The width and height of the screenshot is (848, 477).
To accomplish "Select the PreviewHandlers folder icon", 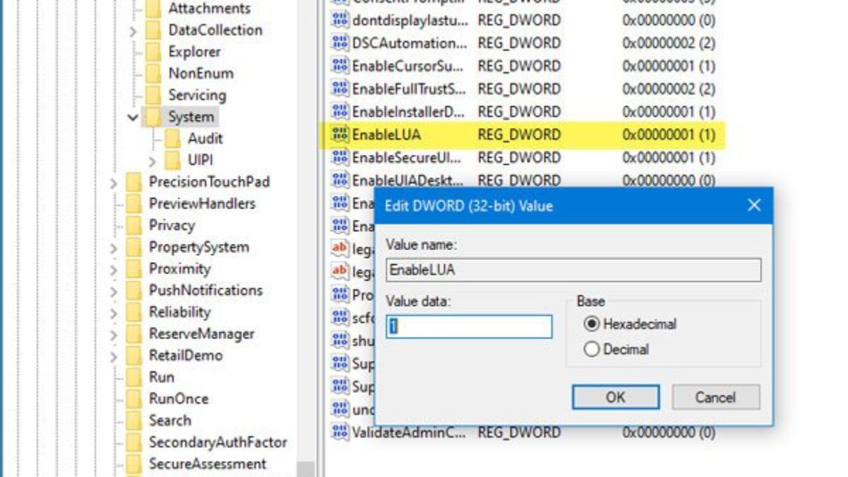I will pyautogui.click(x=134, y=204).
